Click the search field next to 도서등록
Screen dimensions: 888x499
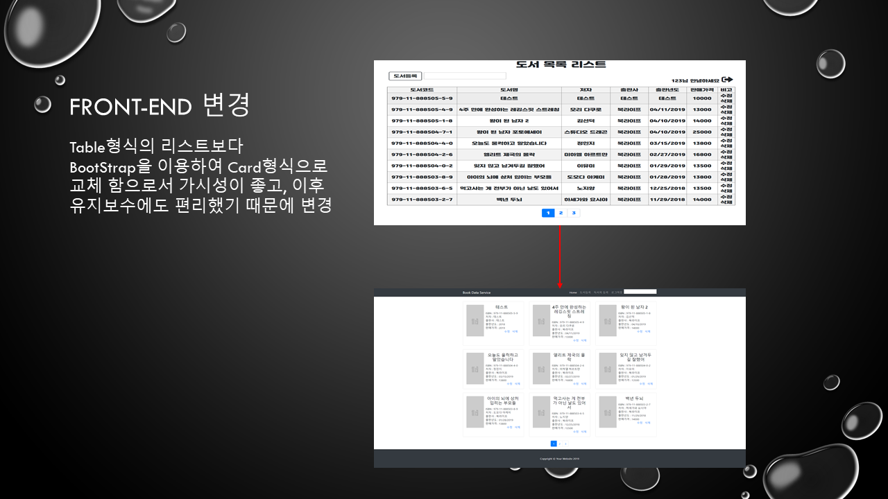click(x=465, y=76)
